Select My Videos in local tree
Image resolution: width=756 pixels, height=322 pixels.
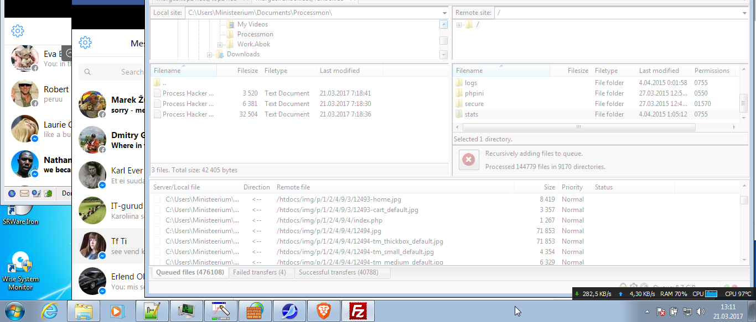tap(252, 24)
